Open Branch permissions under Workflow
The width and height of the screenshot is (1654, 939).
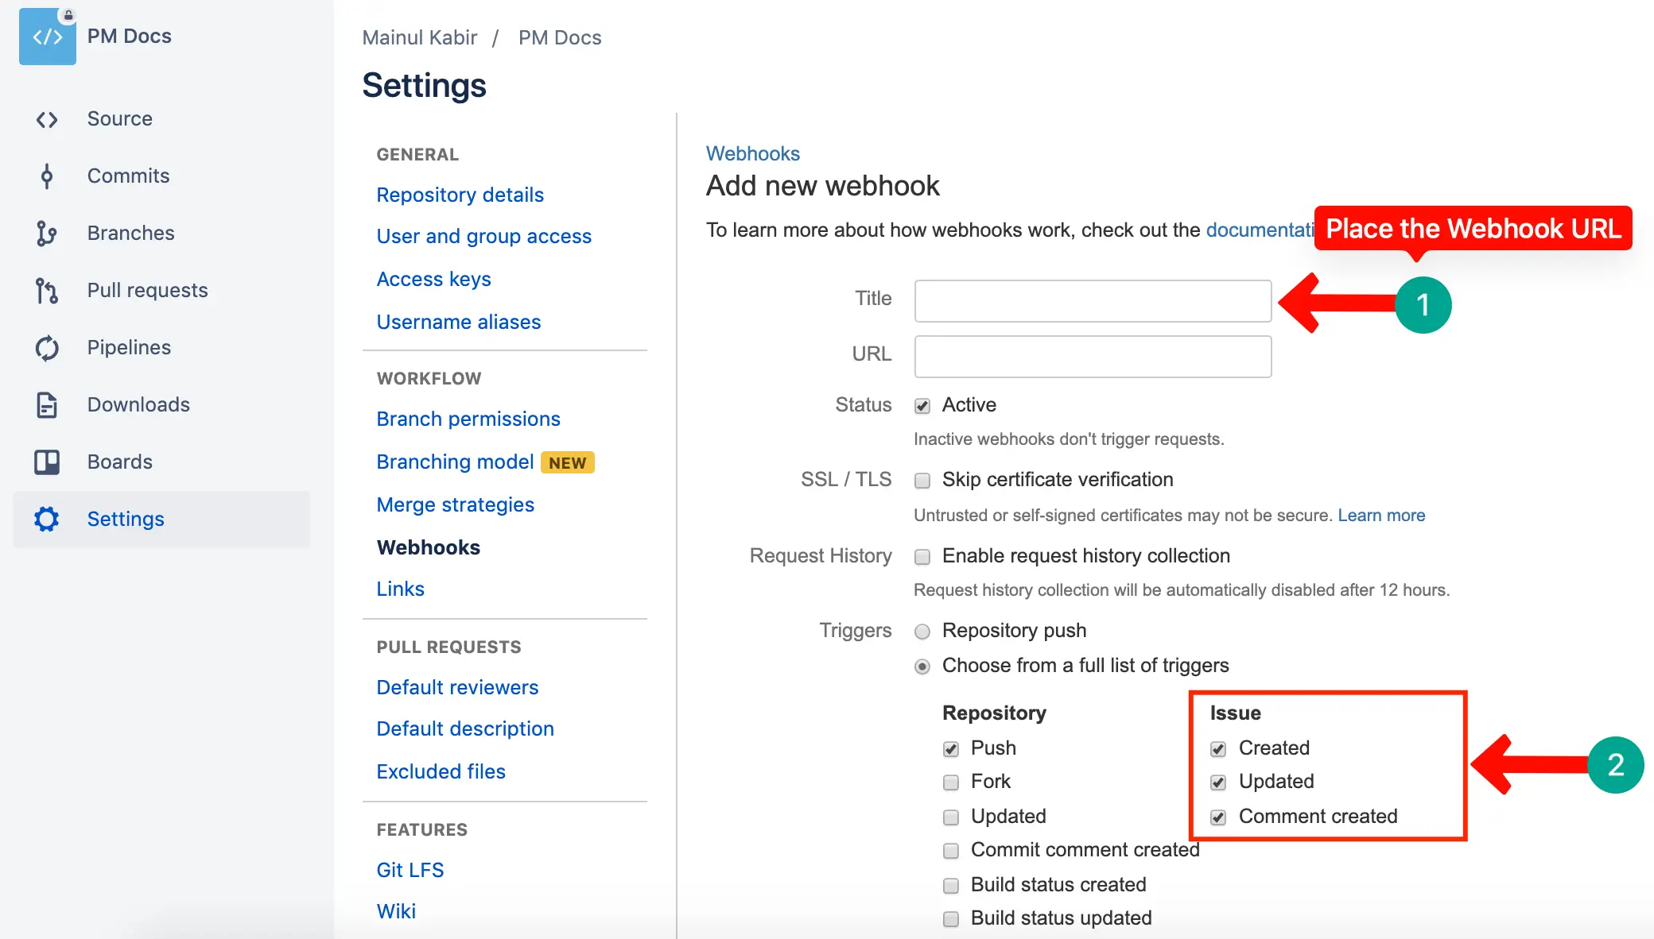(x=468, y=419)
